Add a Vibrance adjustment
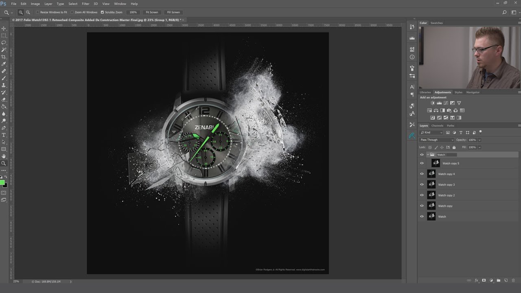The height and width of the screenshot is (293, 521). click(459, 103)
